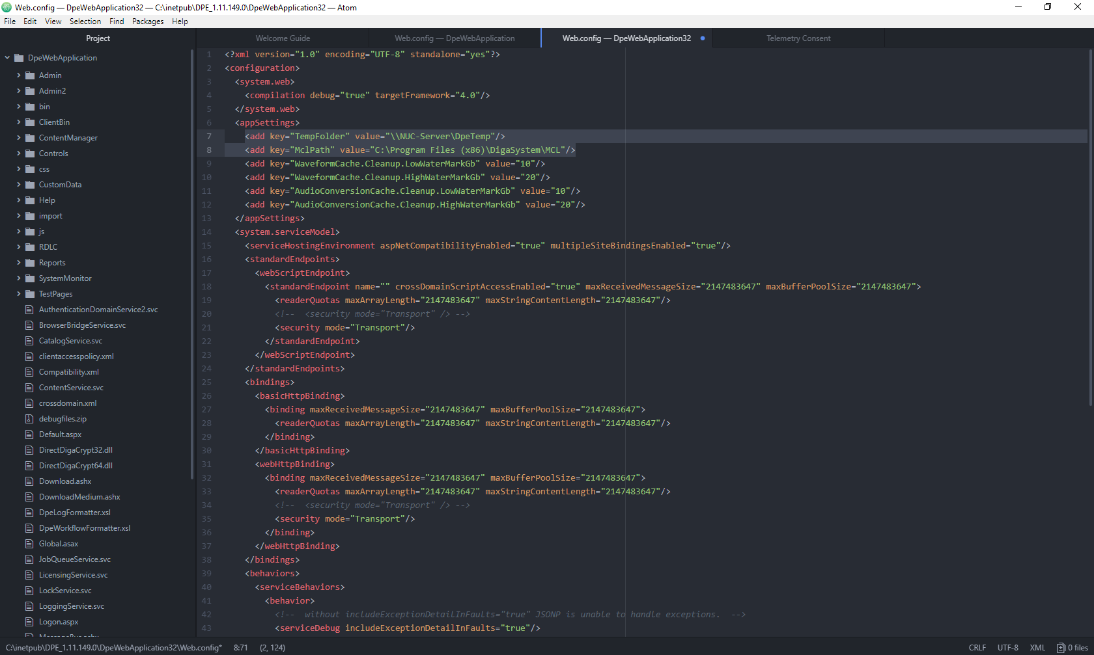
Task: Open crossdomain.xml in tree view
Action: point(68,403)
